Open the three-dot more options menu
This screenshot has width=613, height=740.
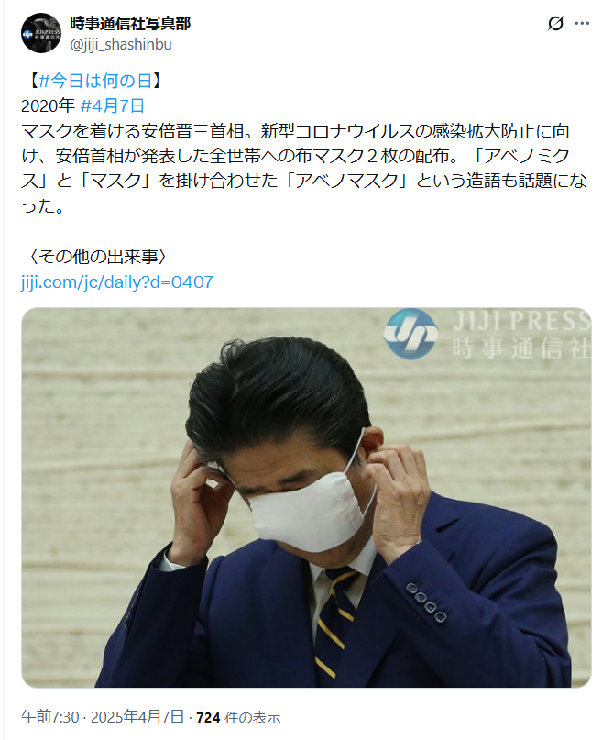coord(583,23)
